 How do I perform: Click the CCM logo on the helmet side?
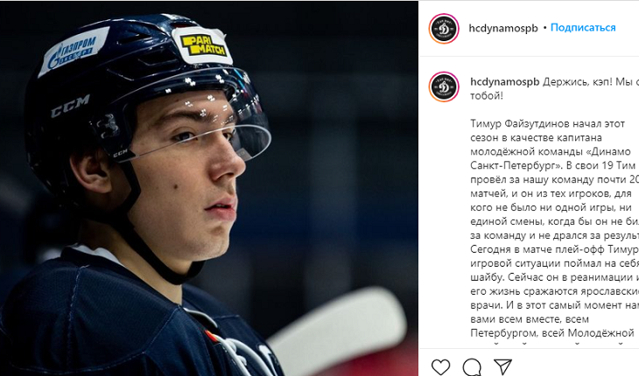tap(70, 106)
